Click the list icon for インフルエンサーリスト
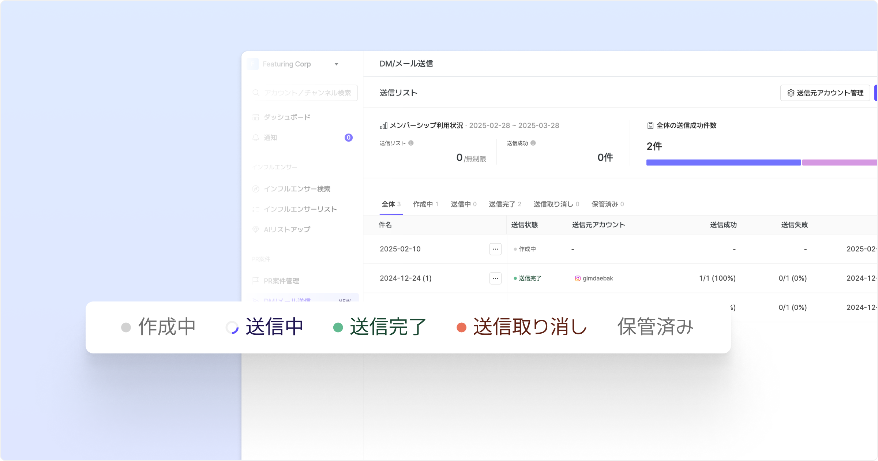The width and height of the screenshot is (878, 461). [x=256, y=209]
